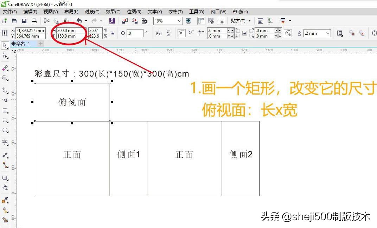Undo the last action
377x228 pixels.
[79, 21]
